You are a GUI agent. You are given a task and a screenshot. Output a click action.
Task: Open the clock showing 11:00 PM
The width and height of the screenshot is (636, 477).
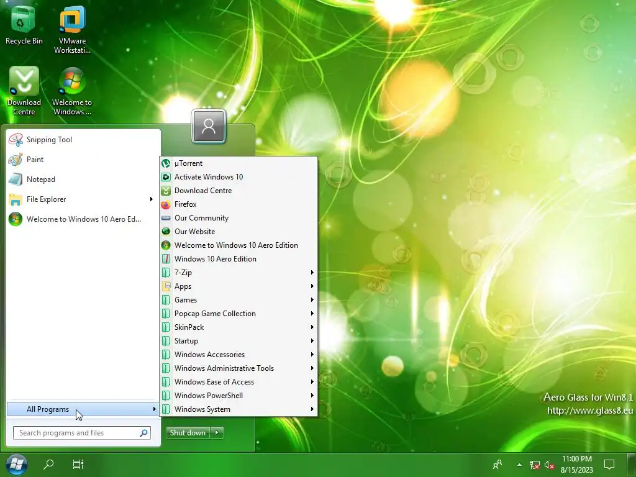(576, 465)
